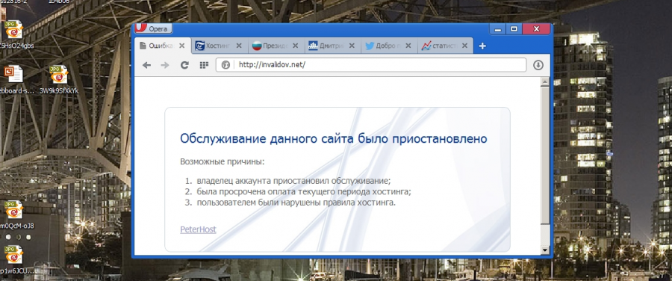The image size is (672, 281).
Task: Click the address bar with invalidov.net
Action: pyautogui.click(x=370, y=65)
